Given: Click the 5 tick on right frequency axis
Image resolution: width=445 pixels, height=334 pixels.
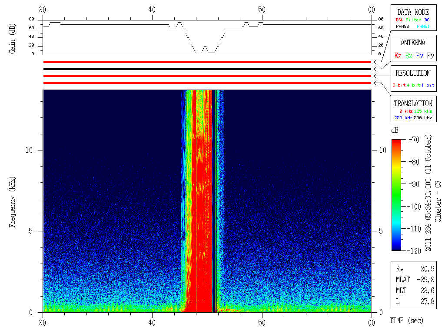Looking at the screenshot, I should click(381, 231).
